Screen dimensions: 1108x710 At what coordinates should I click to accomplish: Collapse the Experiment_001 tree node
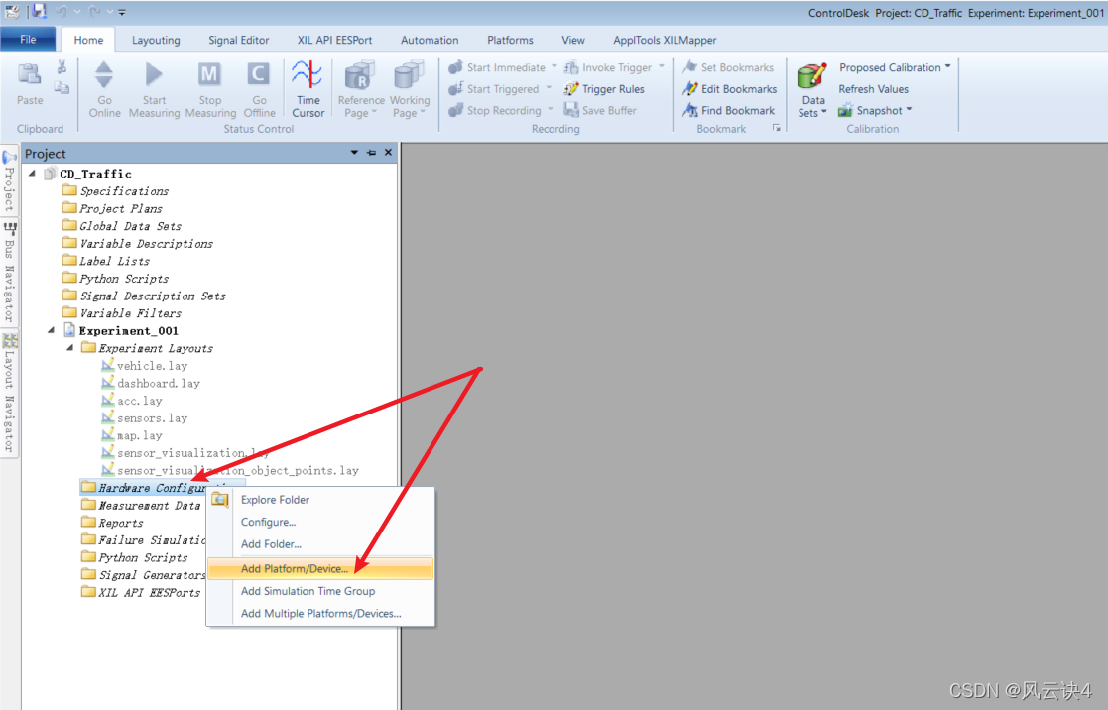[x=52, y=330]
